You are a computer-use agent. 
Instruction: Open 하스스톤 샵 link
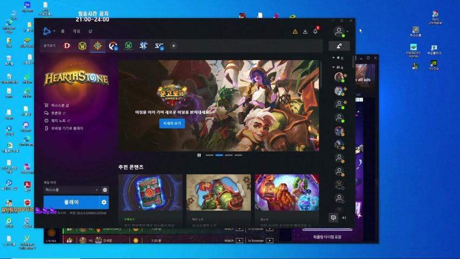pyautogui.click(x=60, y=105)
